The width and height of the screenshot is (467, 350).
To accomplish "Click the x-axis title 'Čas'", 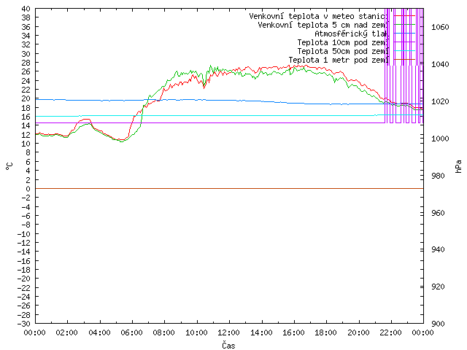I will pos(228,345).
